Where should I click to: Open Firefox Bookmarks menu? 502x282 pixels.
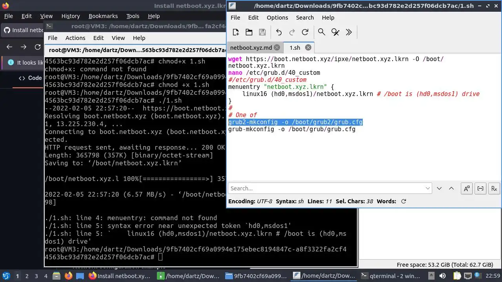(103, 16)
